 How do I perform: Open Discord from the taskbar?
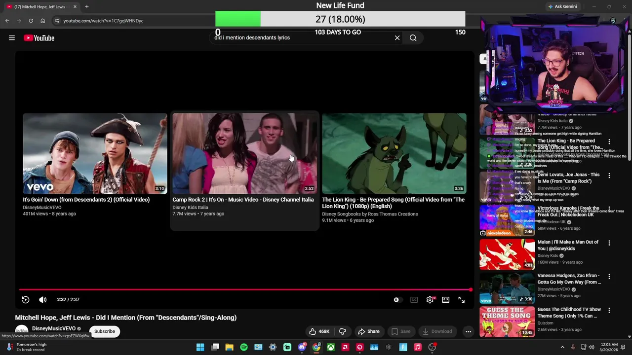point(302,347)
